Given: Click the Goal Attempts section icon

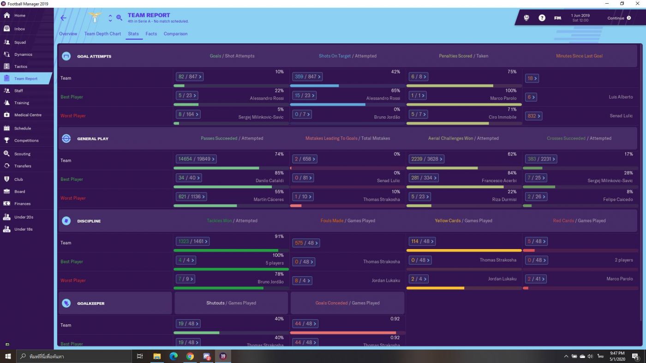Looking at the screenshot, I should [x=66, y=56].
